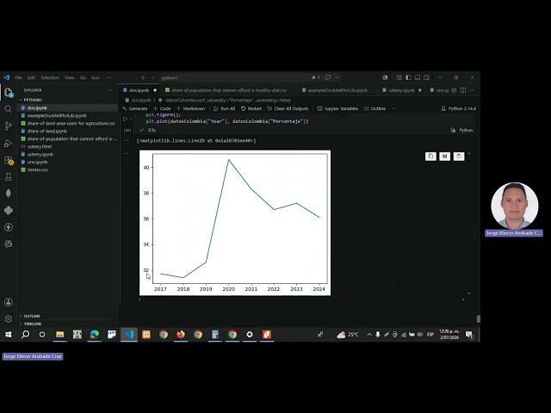This screenshot has width=551, height=413.
Task: Open the Explorer view in activity bar
Action: [x=9, y=93]
